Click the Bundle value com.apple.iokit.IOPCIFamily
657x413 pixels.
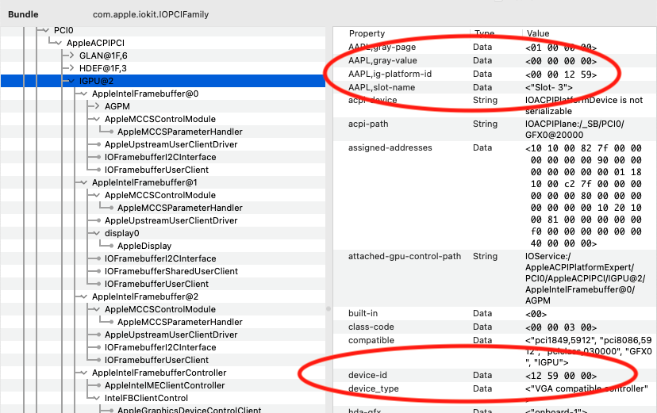151,14
